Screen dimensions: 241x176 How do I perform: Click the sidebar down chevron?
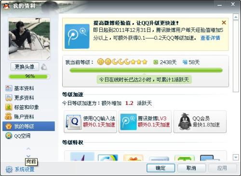[28, 156]
